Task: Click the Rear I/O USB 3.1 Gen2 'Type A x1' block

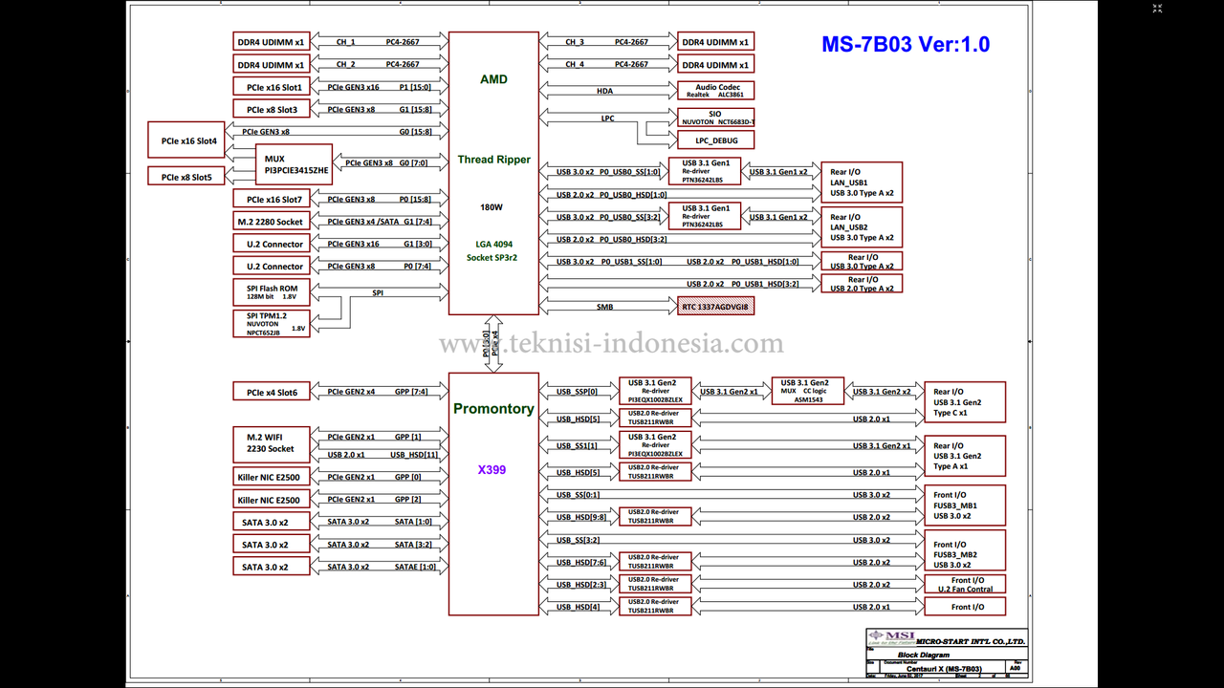Action: (964, 456)
